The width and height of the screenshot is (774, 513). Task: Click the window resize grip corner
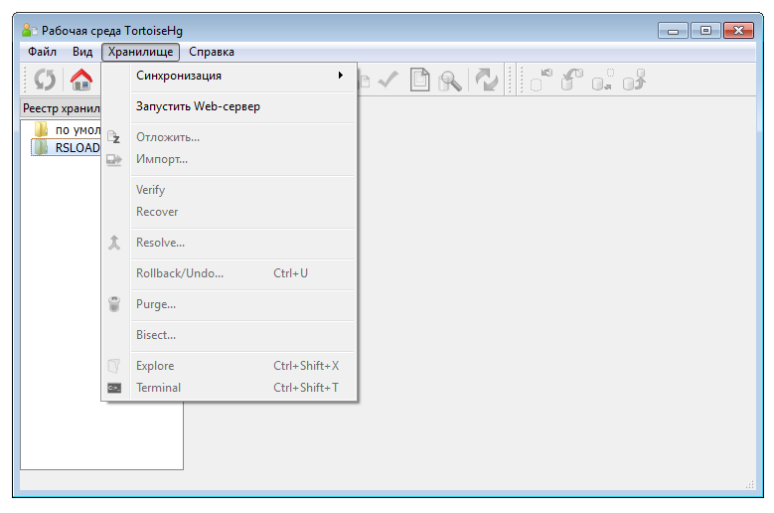pos(750,485)
